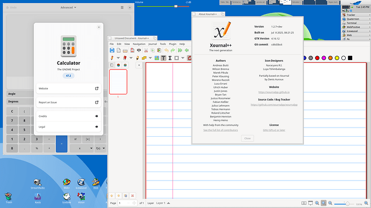The image size is (371, 208).
Task: Open the Navigation menu
Action: [x=139, y=44]
